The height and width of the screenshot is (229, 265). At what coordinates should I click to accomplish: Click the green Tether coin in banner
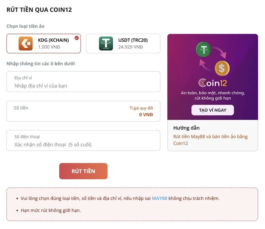coord(203,50)
